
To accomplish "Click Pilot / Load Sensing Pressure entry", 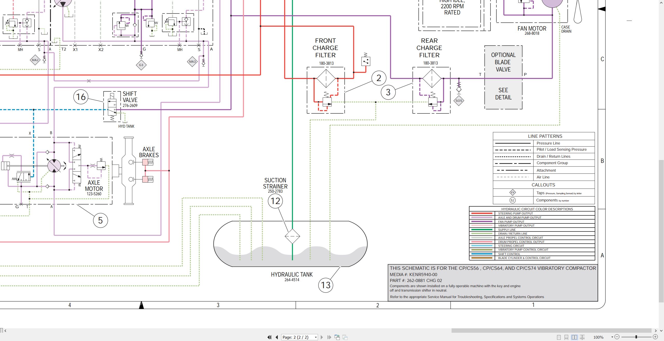I will 562,149.
